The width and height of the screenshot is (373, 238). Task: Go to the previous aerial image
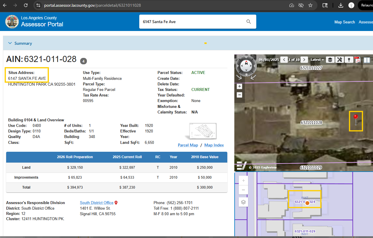click(x=284, y=60)
